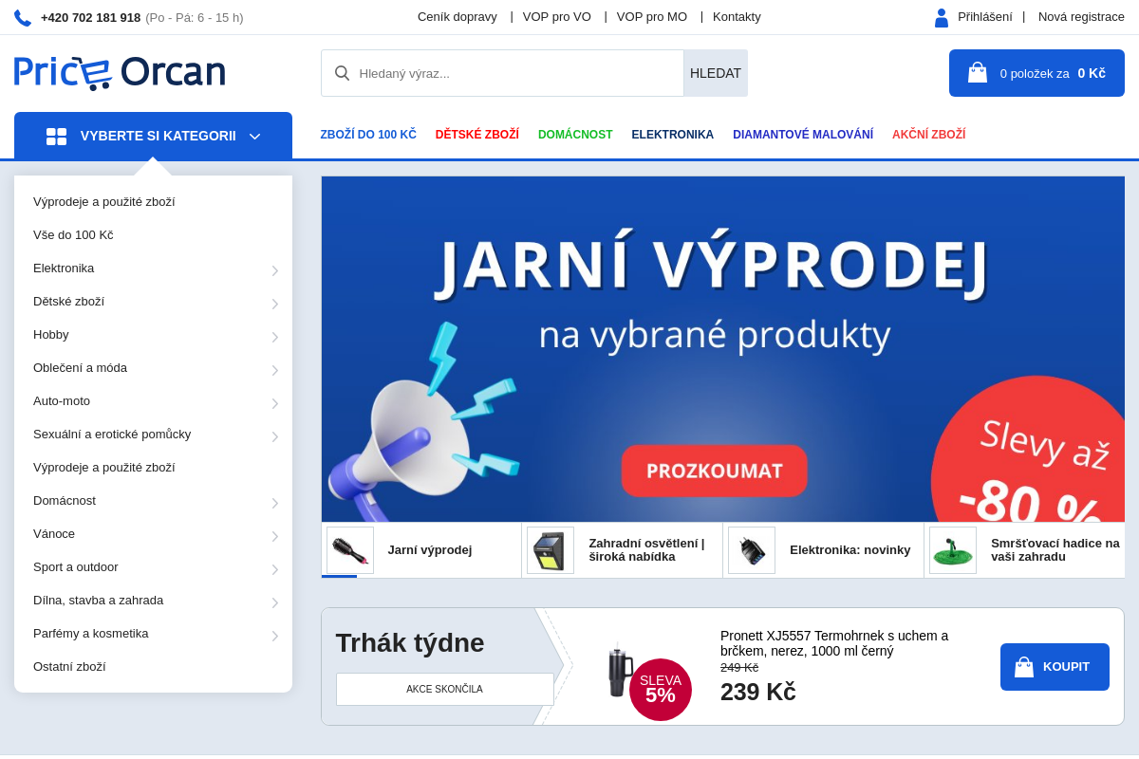Expand the Domácnost category chevron
This screenshot has width=1139, height=759.
pyautogui.click(x=275, y=503)
